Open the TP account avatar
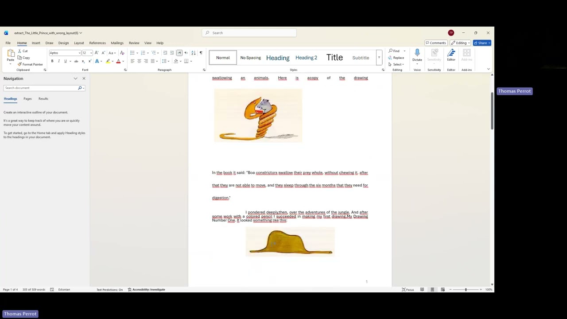The width and height of the screenshot is (567, 319). 451,33
